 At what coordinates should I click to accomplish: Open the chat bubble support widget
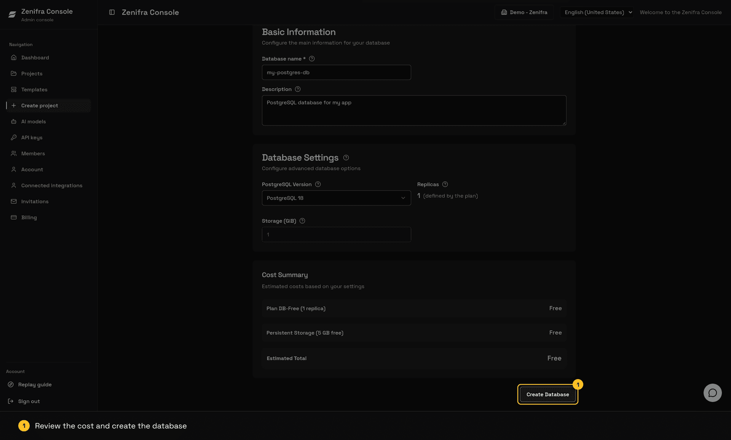click(712, 393)
